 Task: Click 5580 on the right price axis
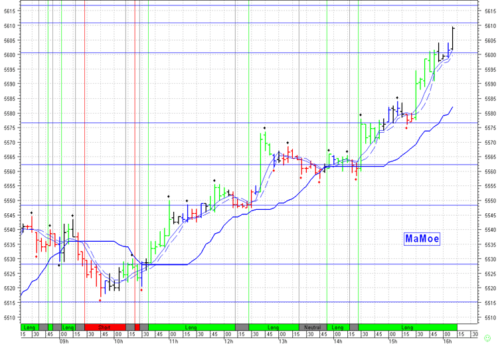click(x=491, y=114)
